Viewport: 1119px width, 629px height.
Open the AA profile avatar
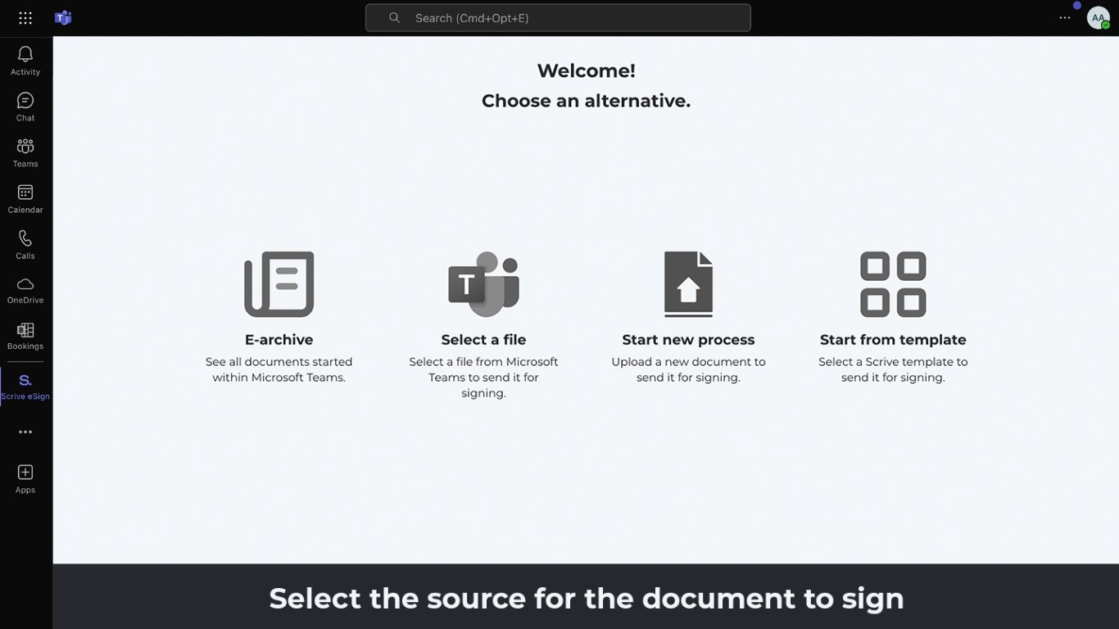point(1098,18)
